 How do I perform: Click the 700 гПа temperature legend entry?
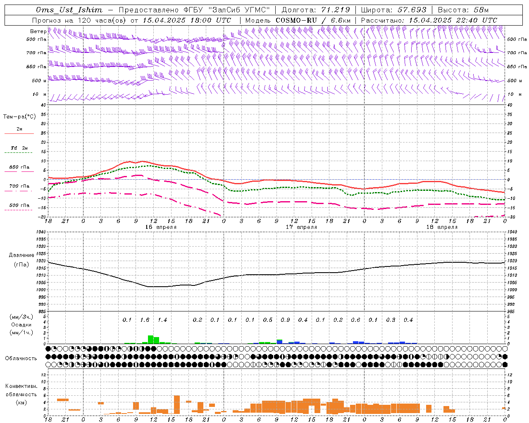point(19,186)
